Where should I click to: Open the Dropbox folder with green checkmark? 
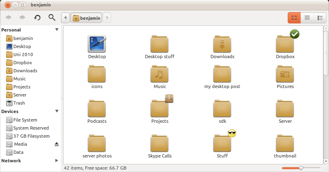(285, 44)
